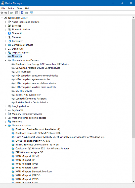Select Logitech Download Assistant
The width and height of the screenshot is (135, 188).
(31, 99)
